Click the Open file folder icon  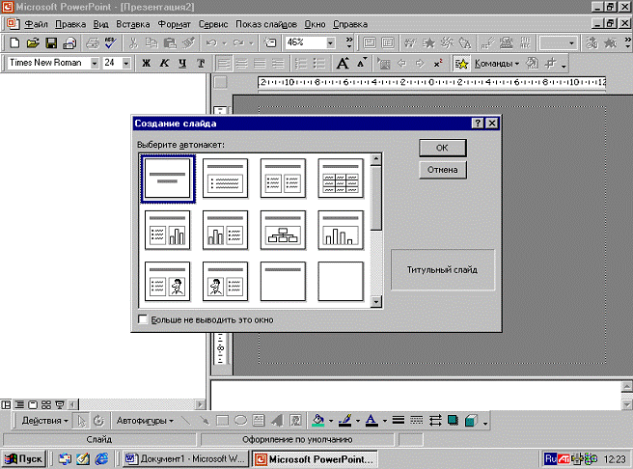[33, 43]
